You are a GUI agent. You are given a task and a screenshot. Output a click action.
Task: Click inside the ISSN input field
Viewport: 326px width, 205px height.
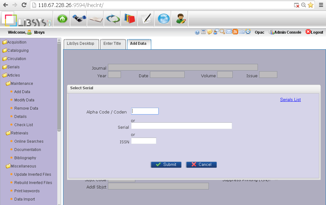point(144,140)
